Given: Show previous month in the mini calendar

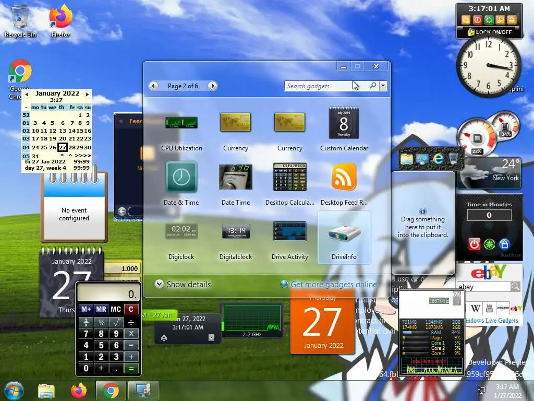Looking at the screenshot, I should tap(27, 94).
